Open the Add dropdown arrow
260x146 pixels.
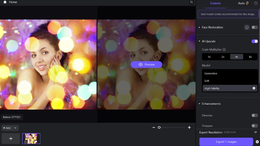pyautogui.click(x=15, y=128)
